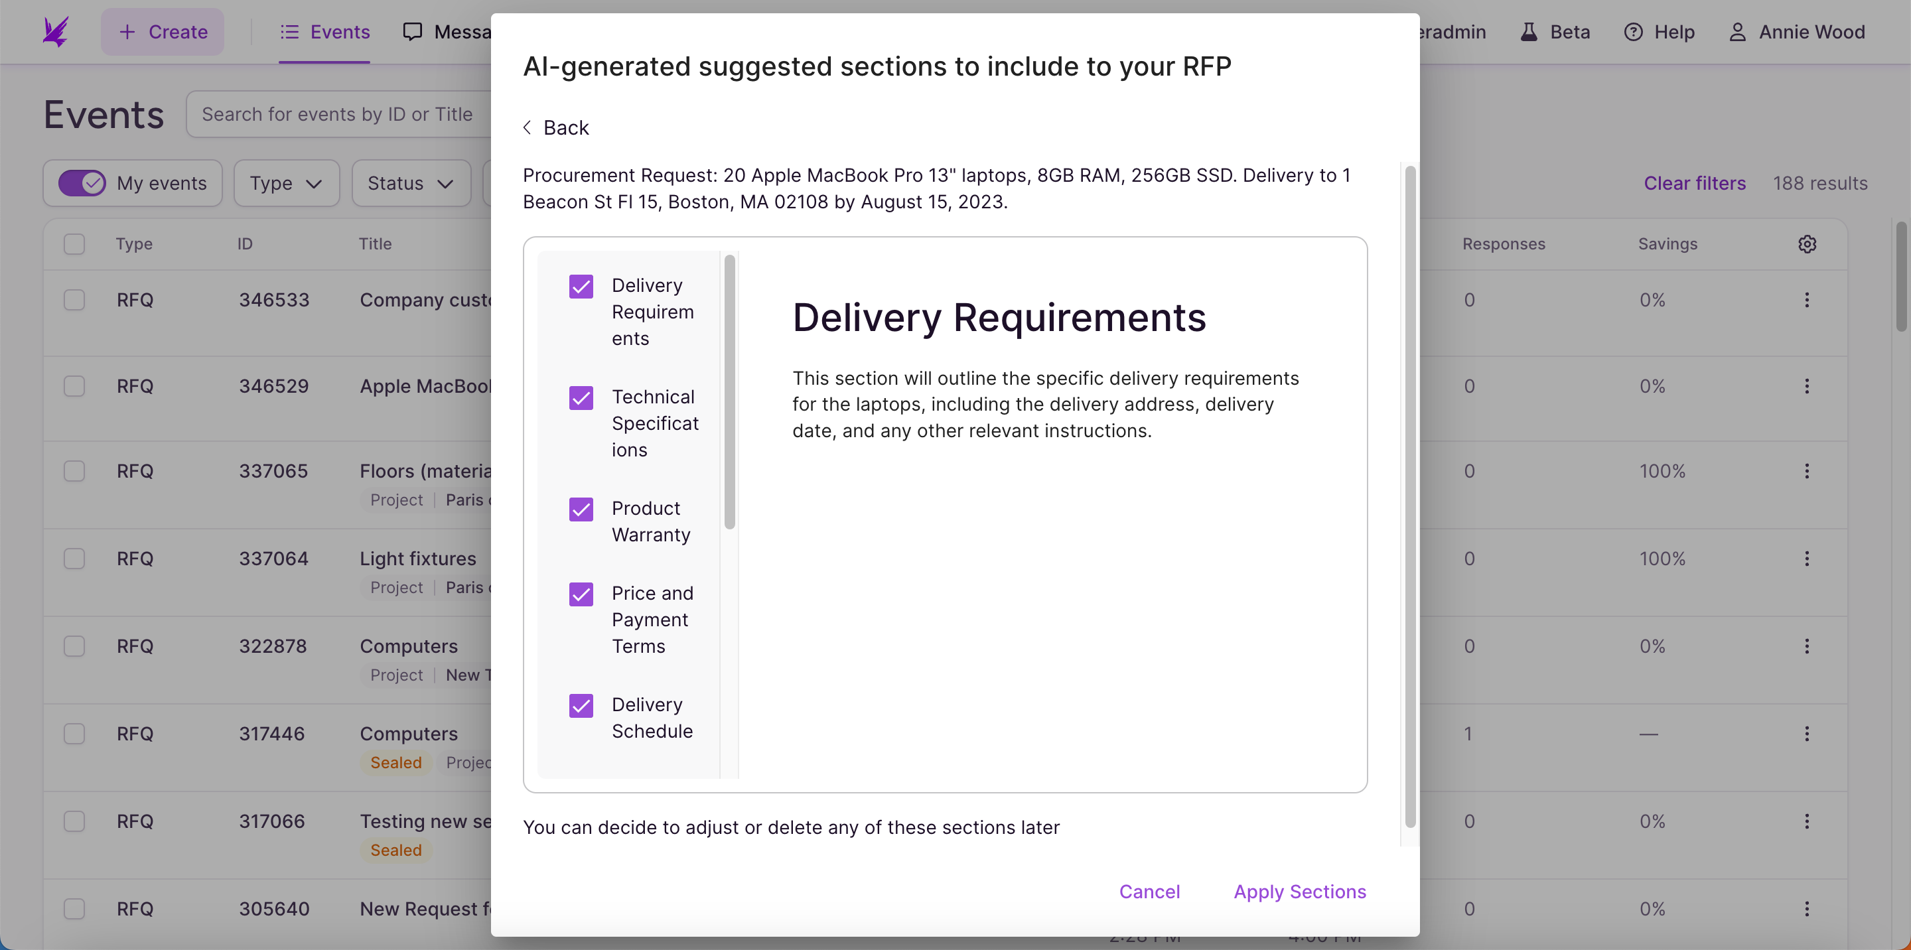Click the section list scrollbar thumb

pyautogui.click(x=729, y=391)
